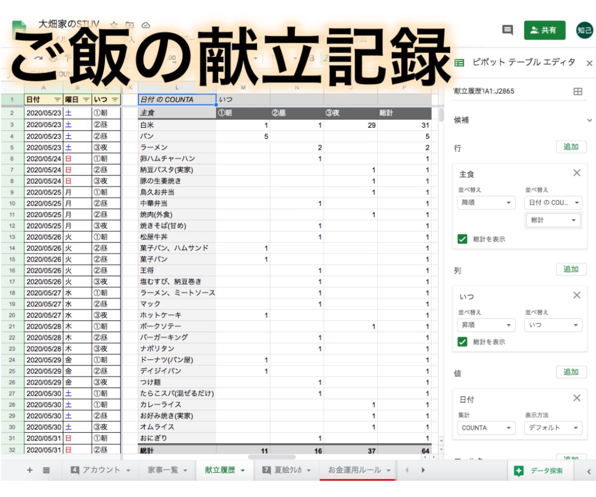This screenshot has height=497, width=596.
Task: Click the green 共有 share button
Action: coord(545,30)
